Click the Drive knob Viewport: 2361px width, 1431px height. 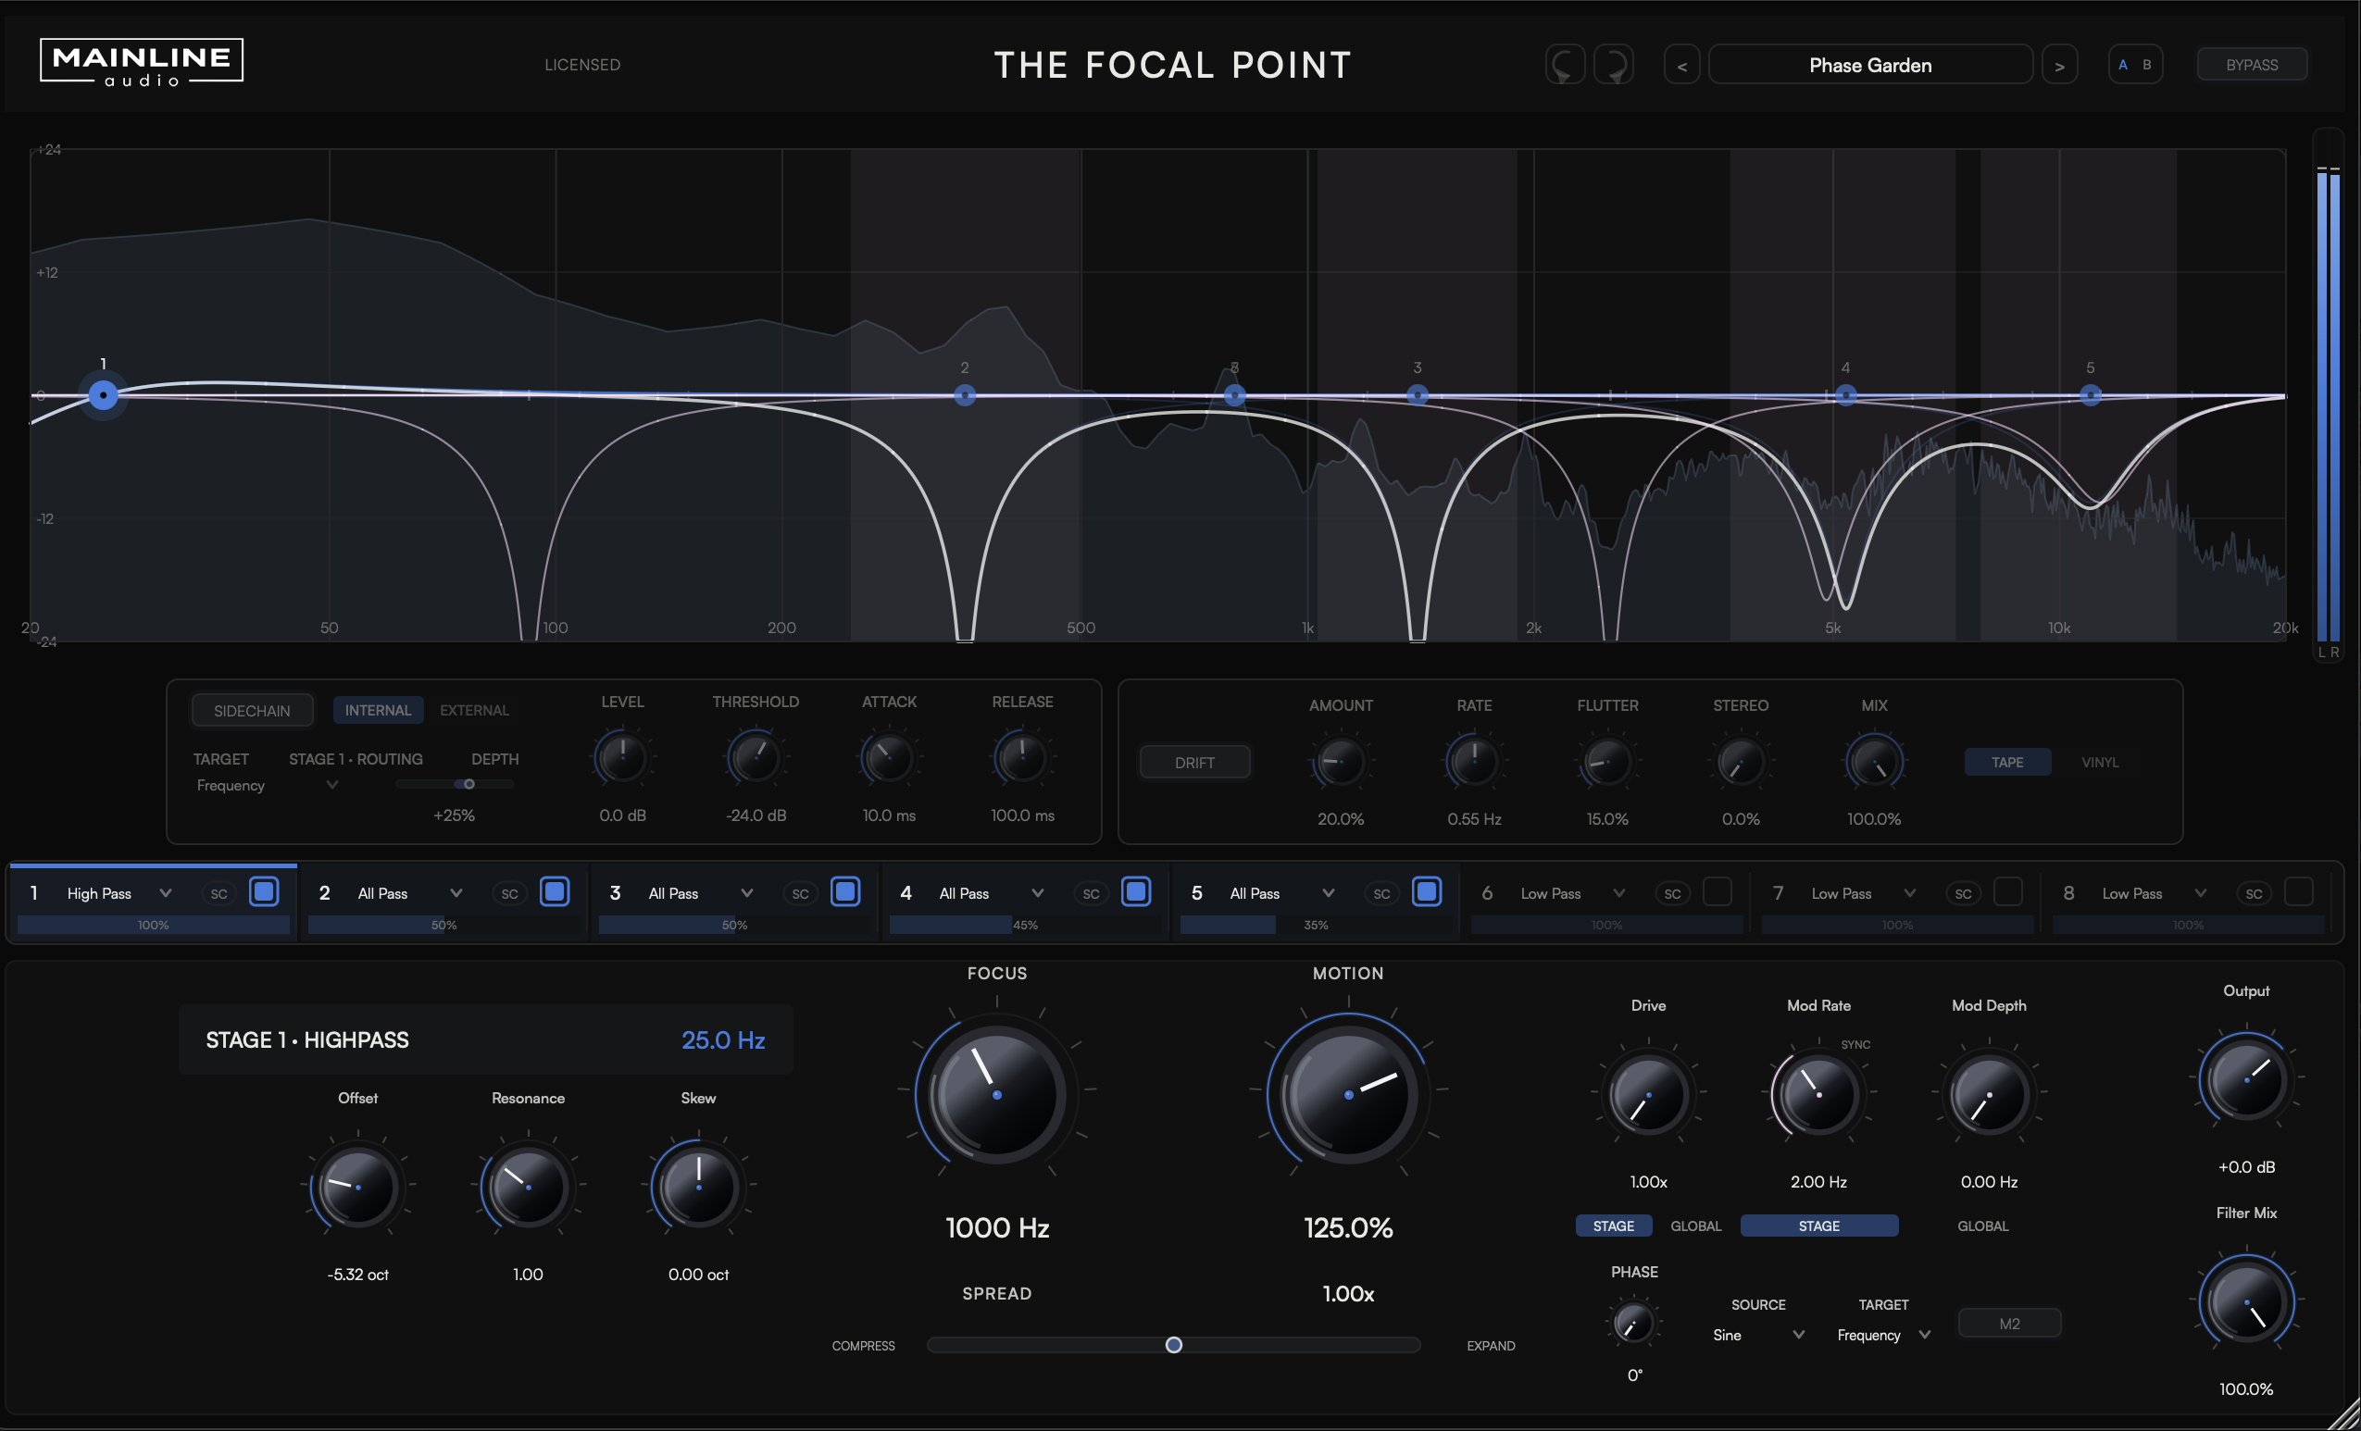(x=1648, y=1094)
